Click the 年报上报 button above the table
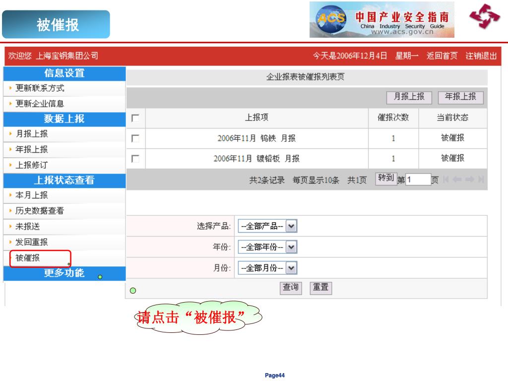The image size is (508, 381). 460,97
